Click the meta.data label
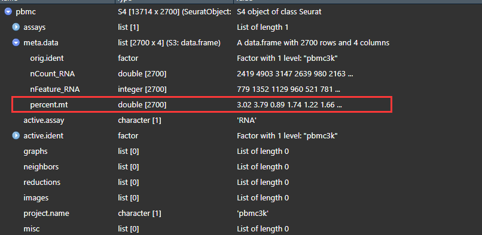This screenshot has width=482, height=235. click(41, 43)
